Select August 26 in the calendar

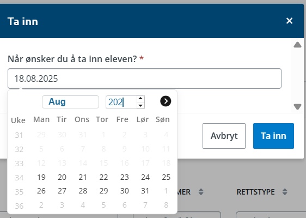41,191
